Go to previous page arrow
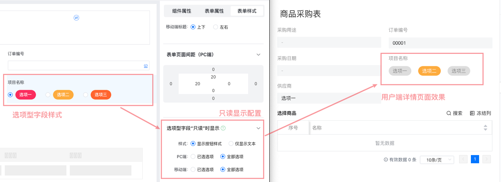Screen dimensions: 501x182 coord(463,159)
